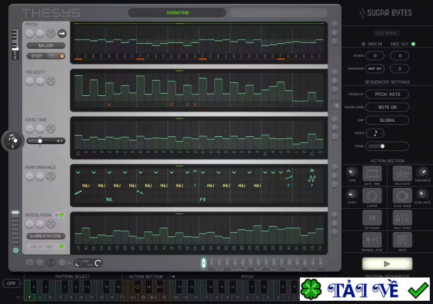Toggle the Half Speed action button

click(x=402, y=218)
